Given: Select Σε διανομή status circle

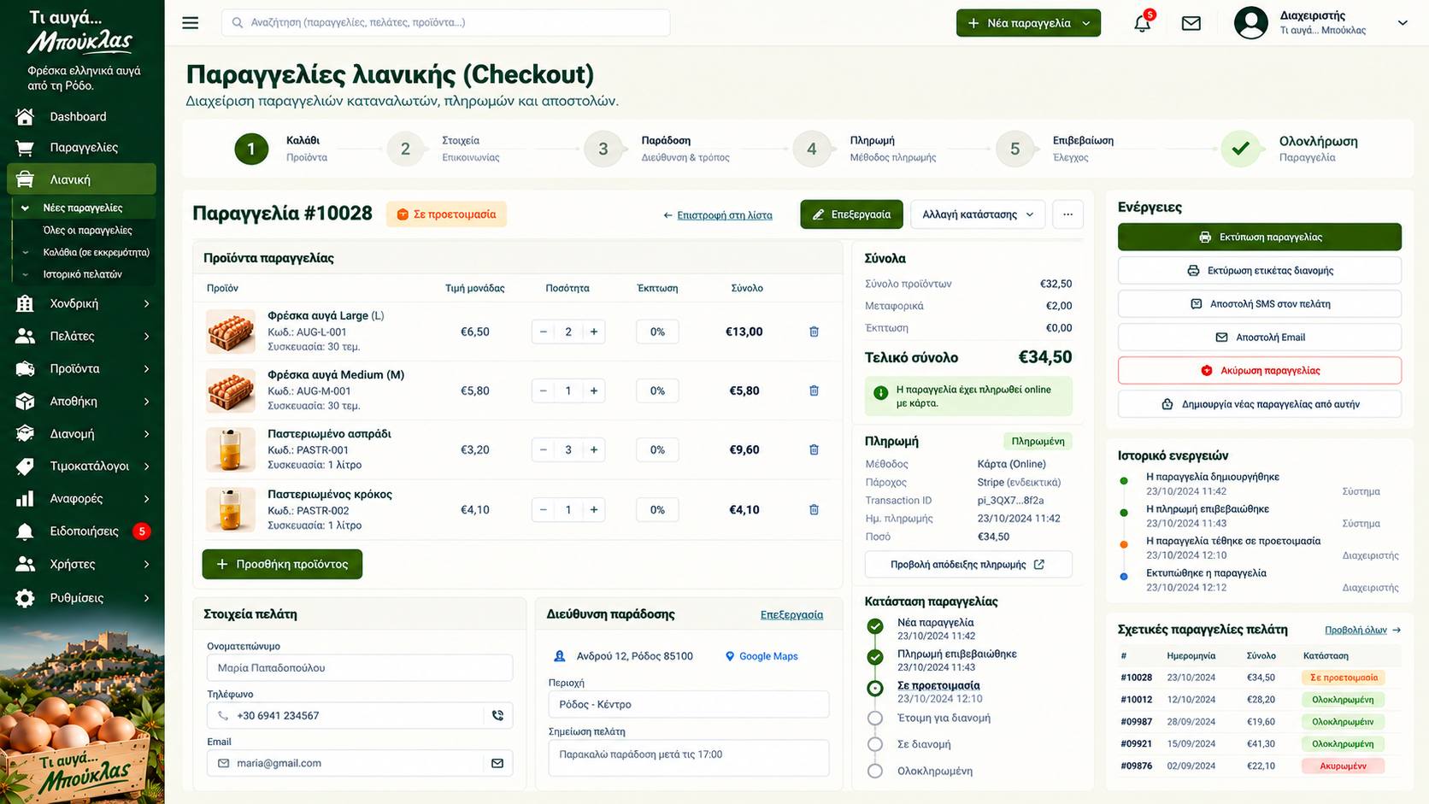Looking at the screenshot, I should (x=875, y=744).
